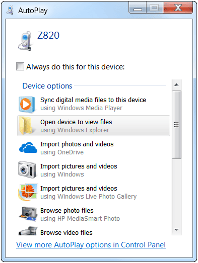Open View more AutoPlay options in Control Panel
The height and width of the screenshot is (263, 198).
point(91,245)
